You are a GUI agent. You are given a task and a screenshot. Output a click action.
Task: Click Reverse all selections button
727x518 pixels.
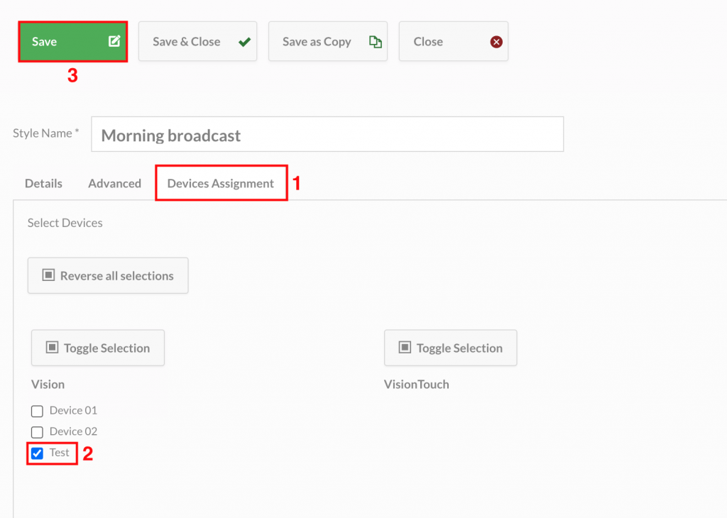(108, 276)
